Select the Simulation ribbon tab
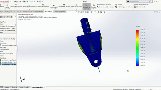161x90 pixels. (48, 12)
